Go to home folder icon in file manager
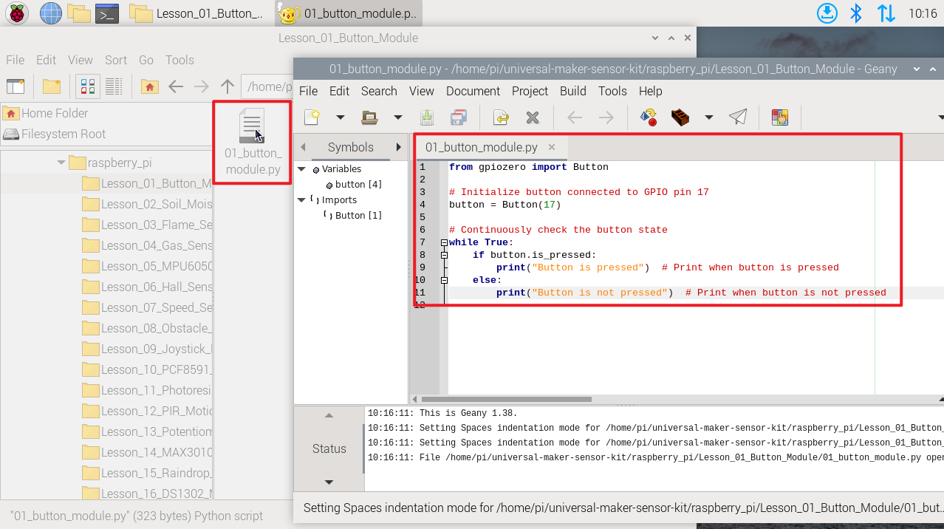The image size is (944, 529). (x=149, y=86)
